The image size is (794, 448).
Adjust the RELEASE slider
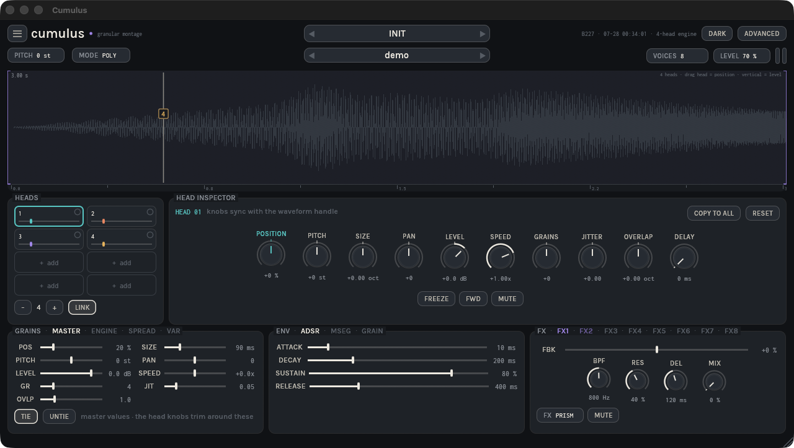[x=398, y=387]
